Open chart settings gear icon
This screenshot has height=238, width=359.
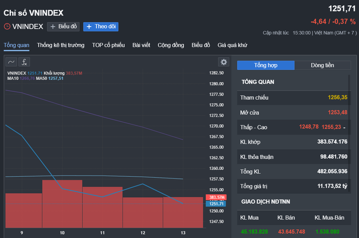224,62
